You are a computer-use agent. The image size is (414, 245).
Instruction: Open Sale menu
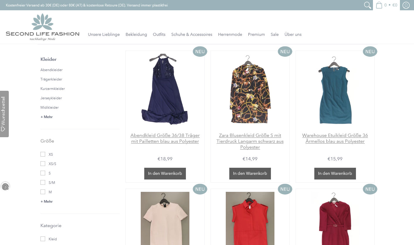[275, 34]
